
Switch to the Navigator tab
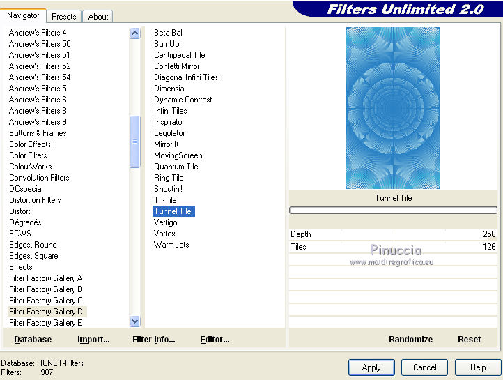coord(23,15)
